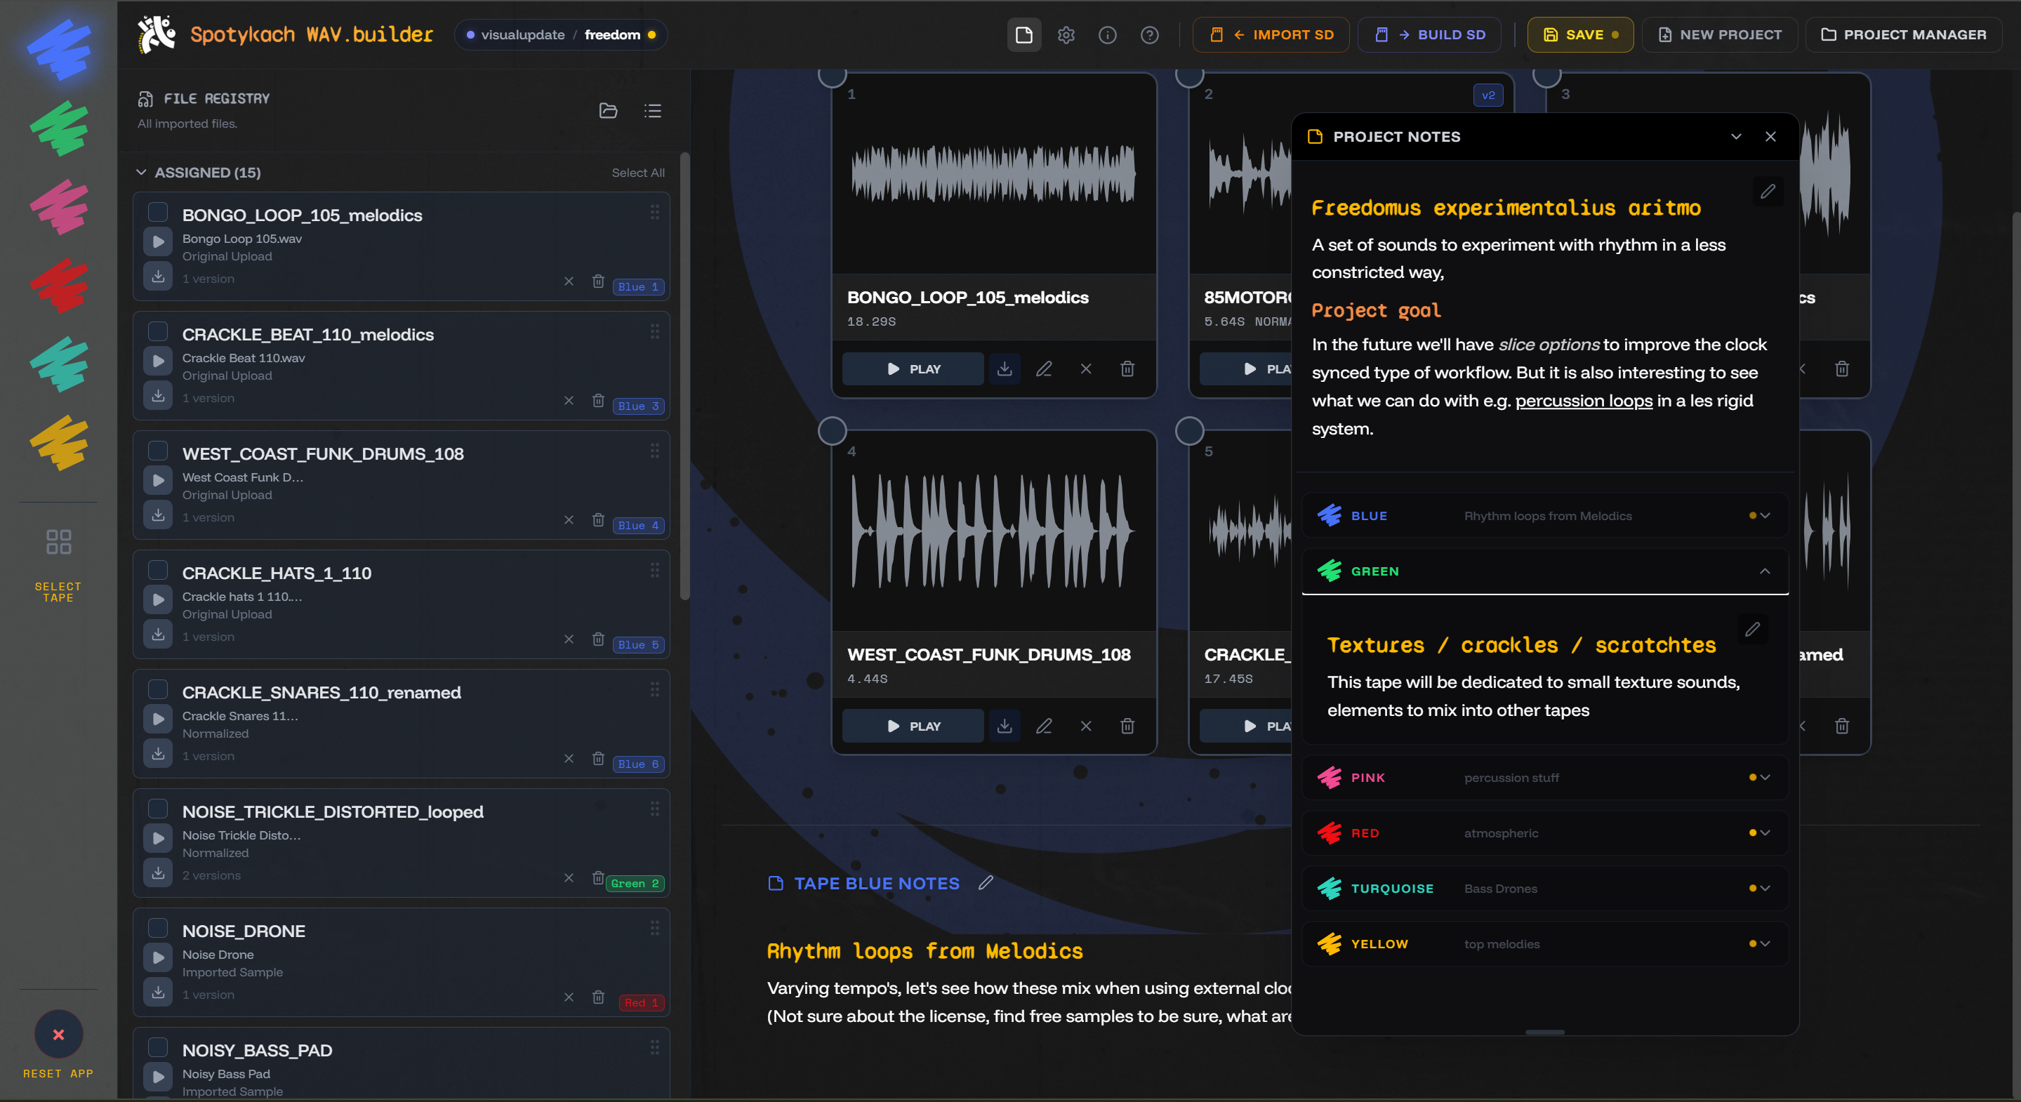Click the Reset App round button
Image resolution: width=2021 pixels, height=1102 pixels.
coord(59,1035)
